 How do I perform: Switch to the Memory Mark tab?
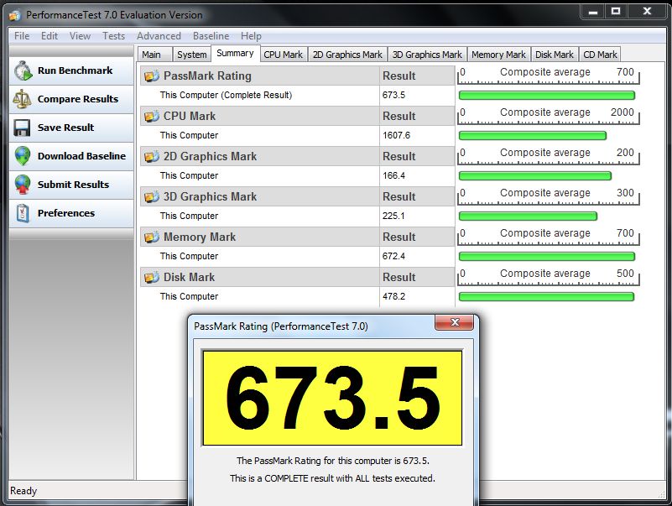point(499,55)
